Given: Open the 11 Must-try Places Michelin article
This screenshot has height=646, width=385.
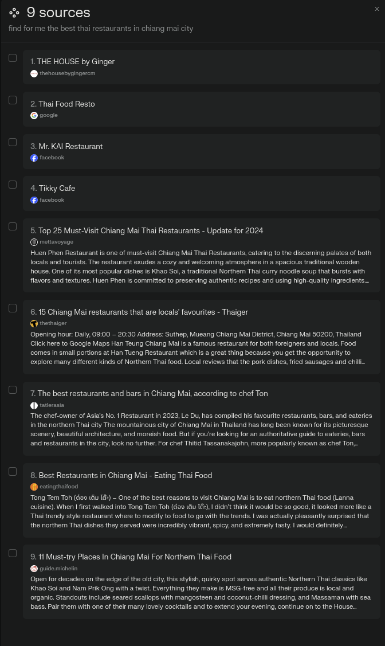Looking at the screenshot, I should pos(201,582).
